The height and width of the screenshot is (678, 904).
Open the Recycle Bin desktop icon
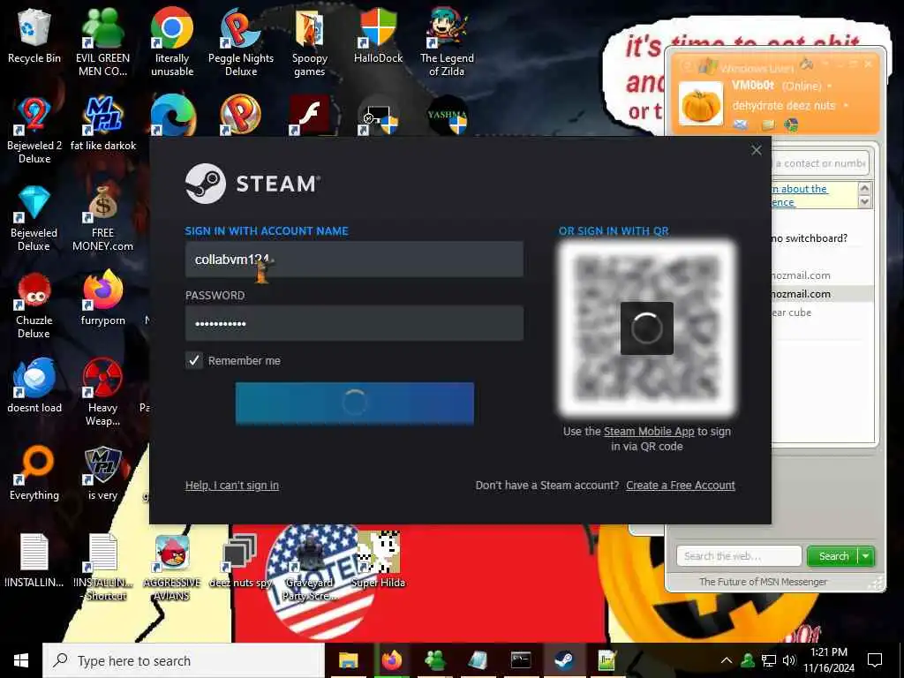[34, 35]
